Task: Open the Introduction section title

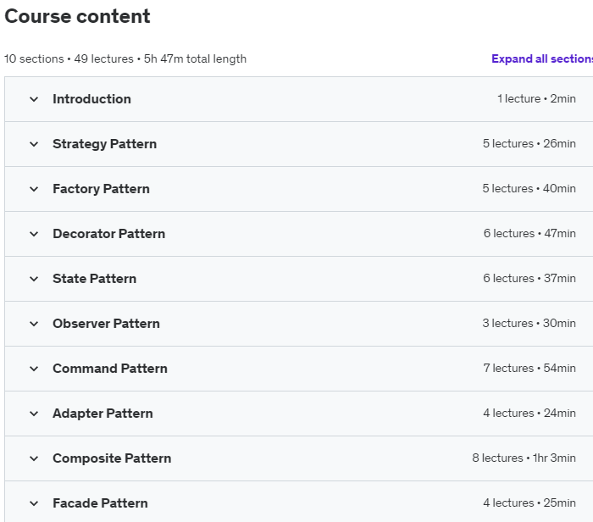Action: pyautogui.click(x=91, y=99)
